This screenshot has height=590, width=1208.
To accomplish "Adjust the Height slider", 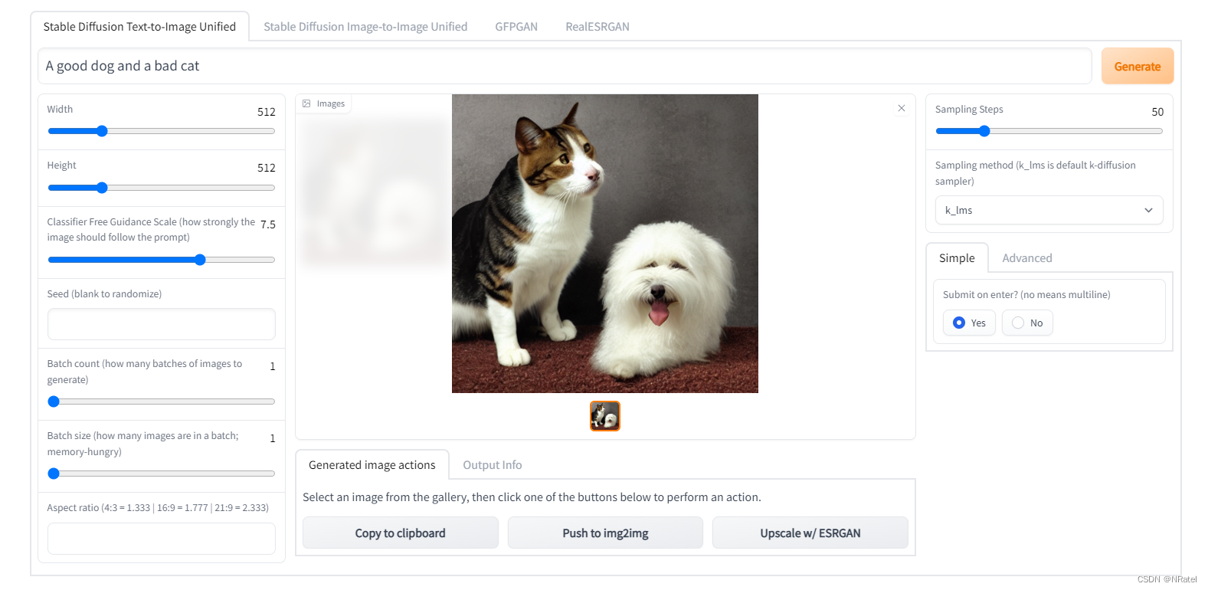I will pos(161,188).
